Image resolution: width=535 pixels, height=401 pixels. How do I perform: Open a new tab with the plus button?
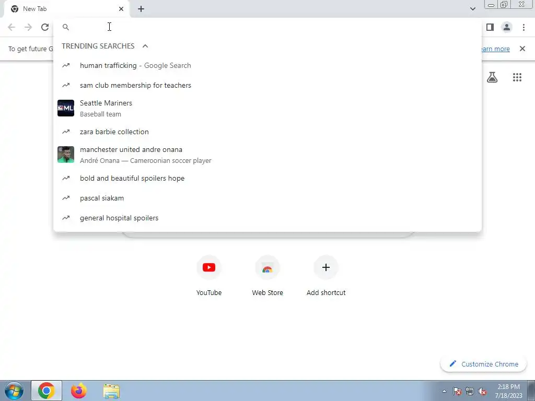141,9
